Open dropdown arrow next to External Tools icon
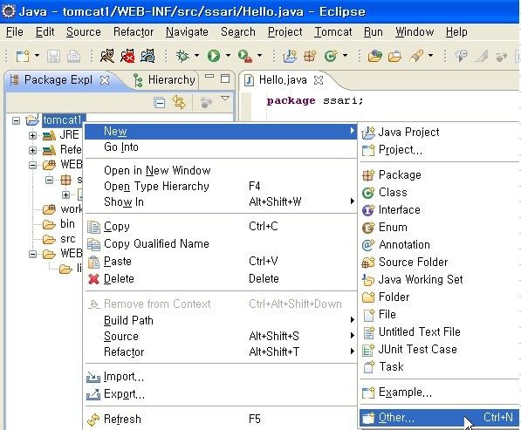 click(259, 56)
